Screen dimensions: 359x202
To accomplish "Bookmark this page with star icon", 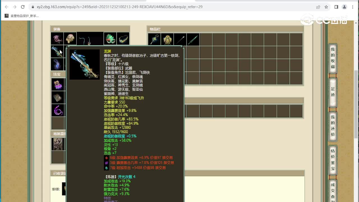I will click(x=326, y=7).
